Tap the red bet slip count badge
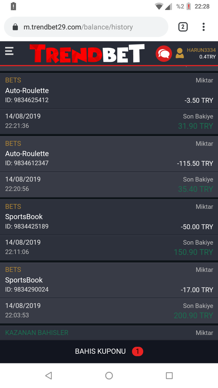Viewport: 218px width, 388px height. 137,351
